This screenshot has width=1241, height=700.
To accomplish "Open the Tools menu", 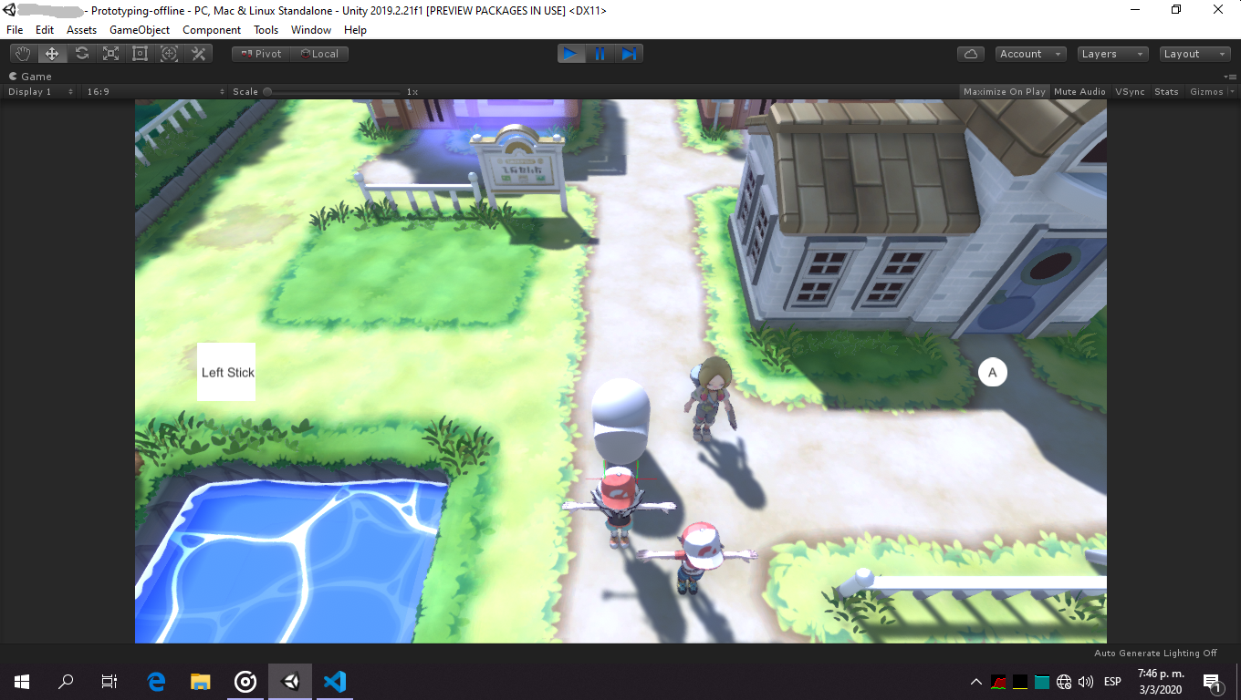I will [x=266, y=30].
